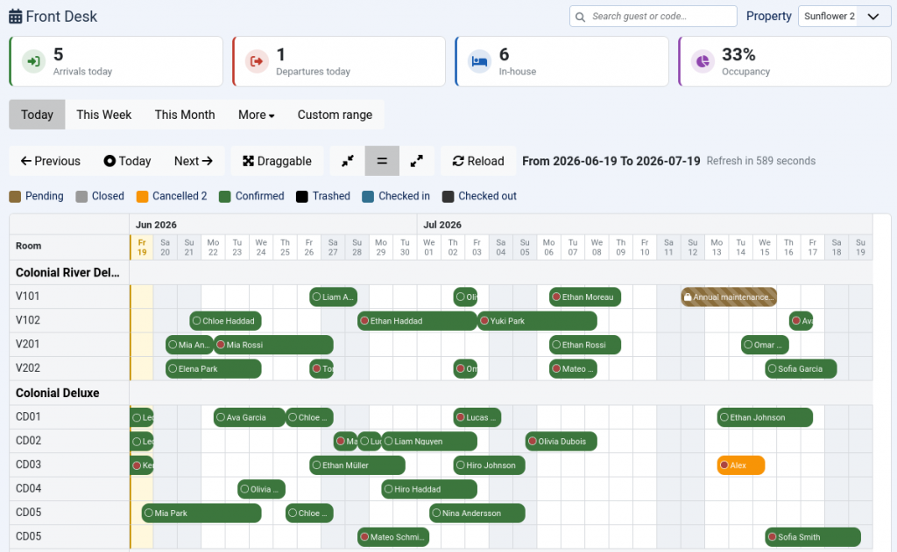
Task: Click the red status dot on Alex booking
Action: (724, 465)
